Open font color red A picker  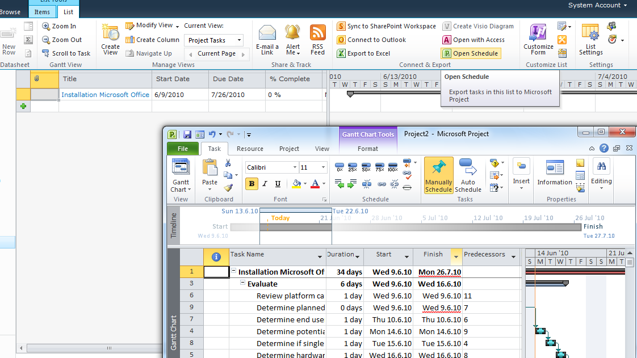(x=315, y=184)
